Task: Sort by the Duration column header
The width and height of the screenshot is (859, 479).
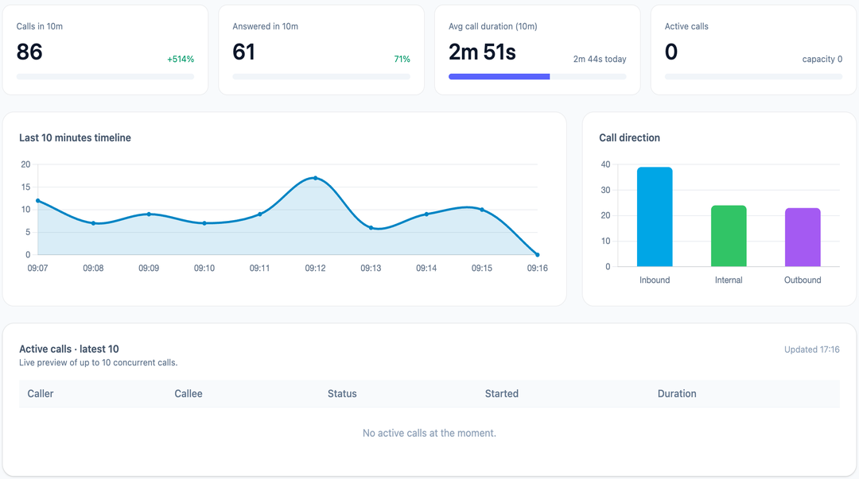Action: pos(677,394)
